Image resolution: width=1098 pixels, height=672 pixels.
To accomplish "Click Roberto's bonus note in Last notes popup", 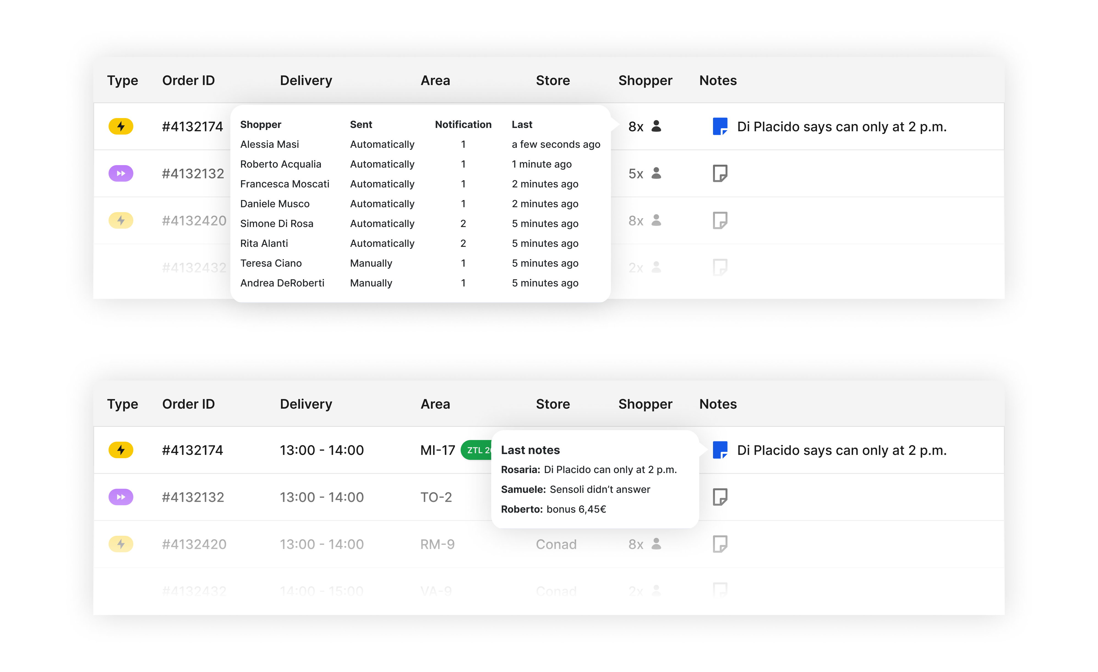I will coord(553,509).
